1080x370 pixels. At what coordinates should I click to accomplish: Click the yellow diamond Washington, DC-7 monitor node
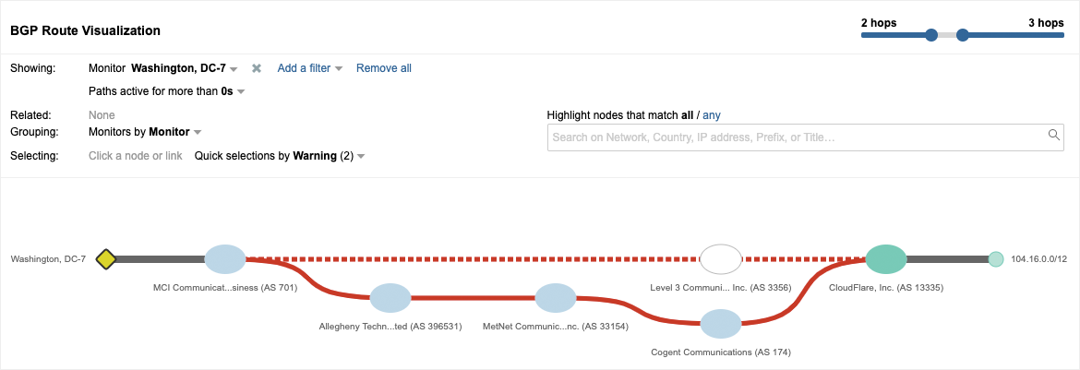tap(105, 259)
